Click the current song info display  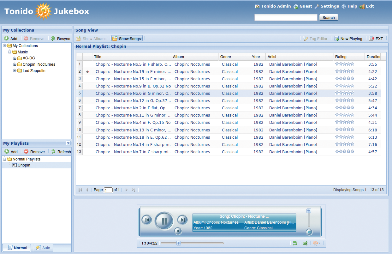tap(244, 222)
